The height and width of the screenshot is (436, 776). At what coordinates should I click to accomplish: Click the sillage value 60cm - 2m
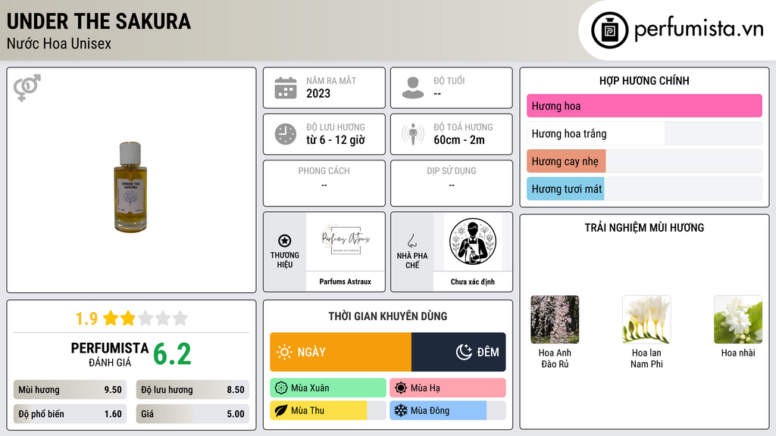(x=459, y=140)
